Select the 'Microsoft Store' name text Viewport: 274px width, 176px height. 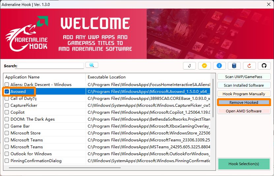tap(25, 133)
